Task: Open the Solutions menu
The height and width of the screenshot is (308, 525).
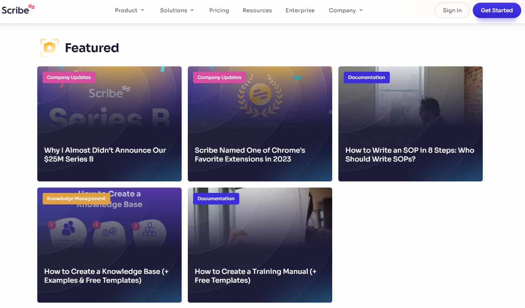Action: 174,10
